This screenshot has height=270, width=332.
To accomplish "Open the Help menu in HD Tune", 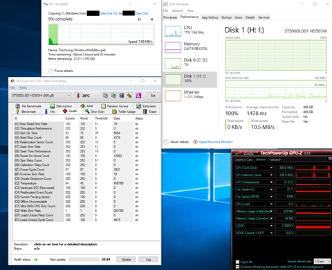I will 23,88.
